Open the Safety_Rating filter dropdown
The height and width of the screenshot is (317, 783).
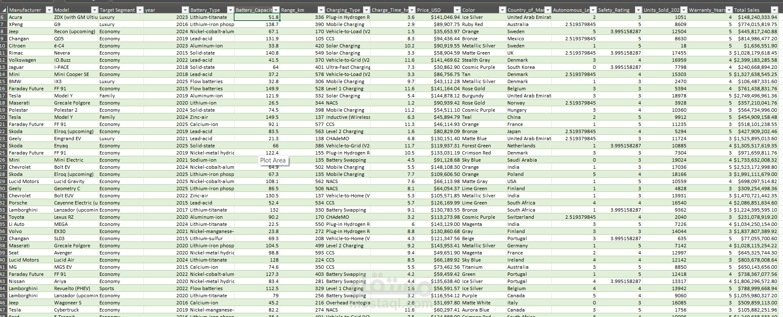(638, 10)
